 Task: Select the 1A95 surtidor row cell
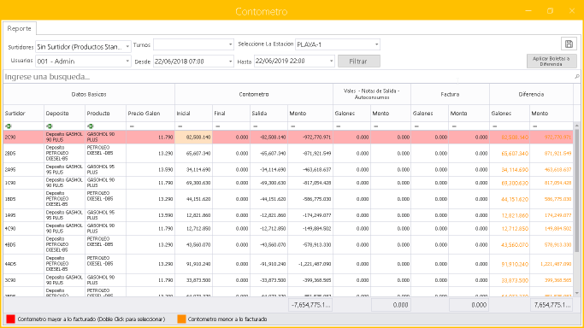pos(23,215)
